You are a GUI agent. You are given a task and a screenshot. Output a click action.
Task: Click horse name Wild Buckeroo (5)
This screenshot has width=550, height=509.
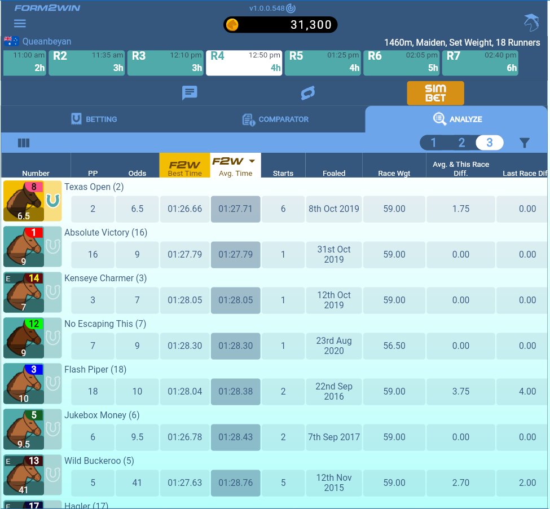point(99,461)
